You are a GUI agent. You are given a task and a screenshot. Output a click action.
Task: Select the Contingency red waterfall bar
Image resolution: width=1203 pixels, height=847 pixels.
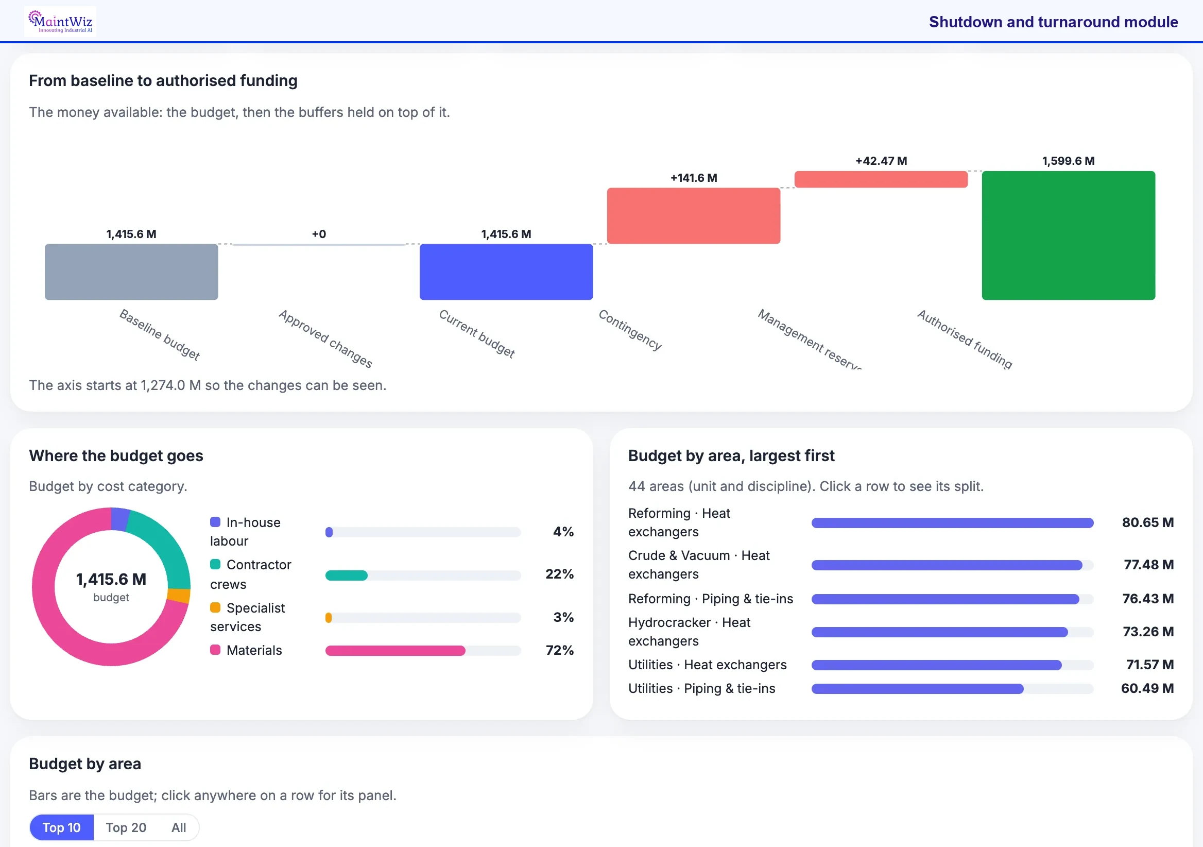(x=694, y=215)
